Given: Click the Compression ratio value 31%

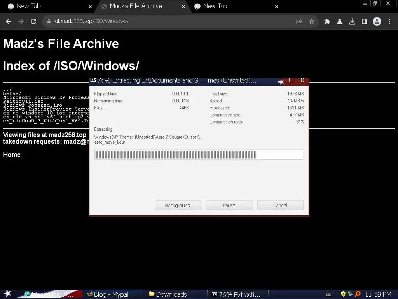Looking at the screenshot, I should [x=300, y=122].
